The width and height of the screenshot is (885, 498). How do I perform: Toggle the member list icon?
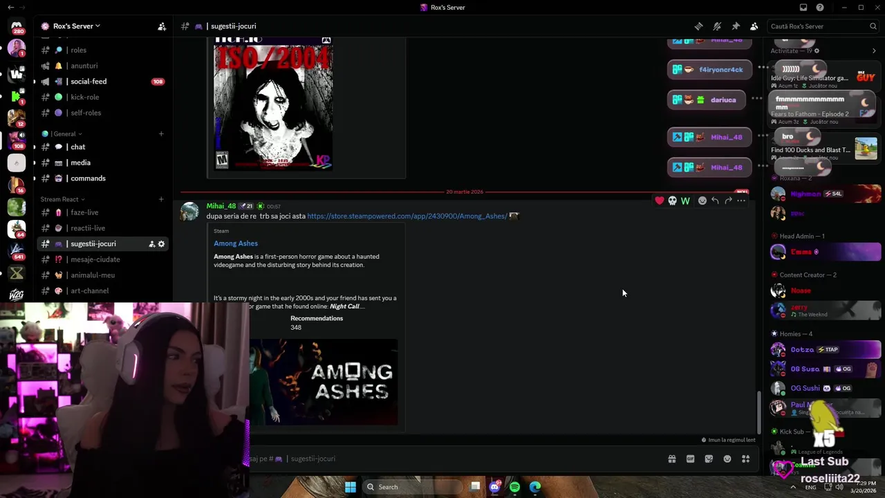(x=754, y=26)
